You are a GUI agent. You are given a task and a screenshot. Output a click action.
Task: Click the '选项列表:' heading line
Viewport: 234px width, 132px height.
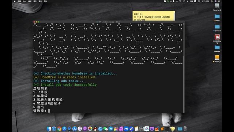pos(41,88)
